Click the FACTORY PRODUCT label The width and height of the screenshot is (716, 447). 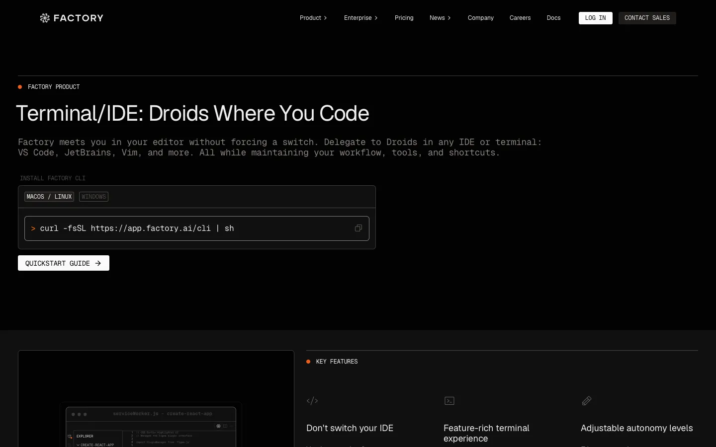[54, 87]
